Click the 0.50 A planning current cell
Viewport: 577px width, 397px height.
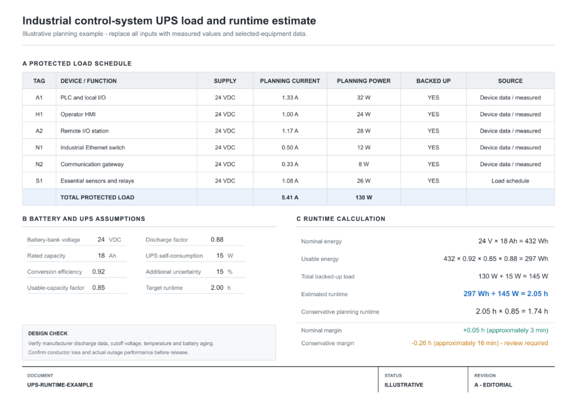point(290,148)
